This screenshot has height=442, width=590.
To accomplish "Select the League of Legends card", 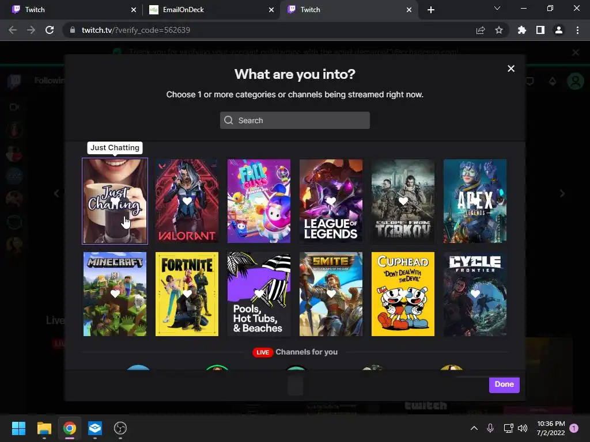I will pos(331,201).
